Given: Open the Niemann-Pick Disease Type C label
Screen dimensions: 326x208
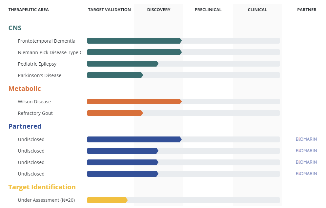Looking at the screenshot, I should [50, 52].
